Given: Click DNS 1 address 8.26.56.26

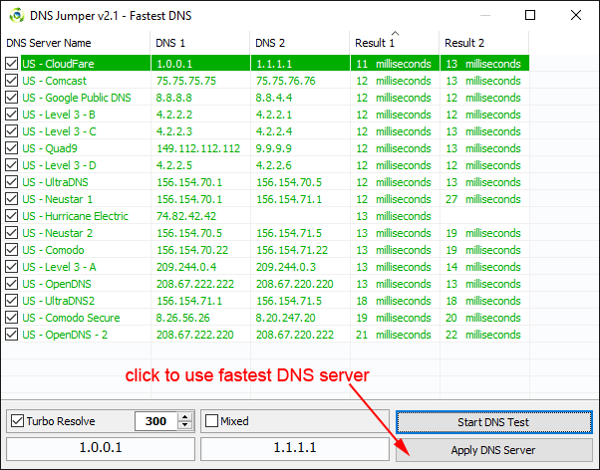Looking at the screenshot, I should coord(183,318).
